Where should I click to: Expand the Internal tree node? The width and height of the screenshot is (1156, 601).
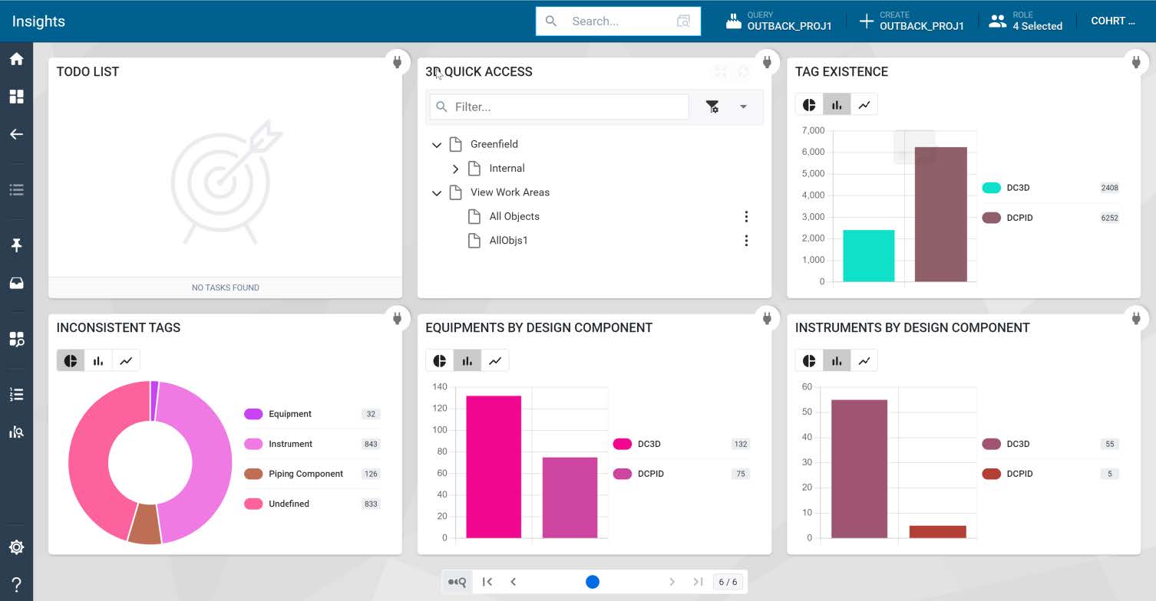click(455, 169)
